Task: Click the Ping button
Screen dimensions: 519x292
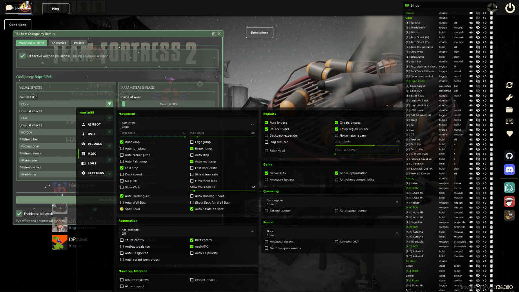Action: pyautogui.click(x=56, y=9)
